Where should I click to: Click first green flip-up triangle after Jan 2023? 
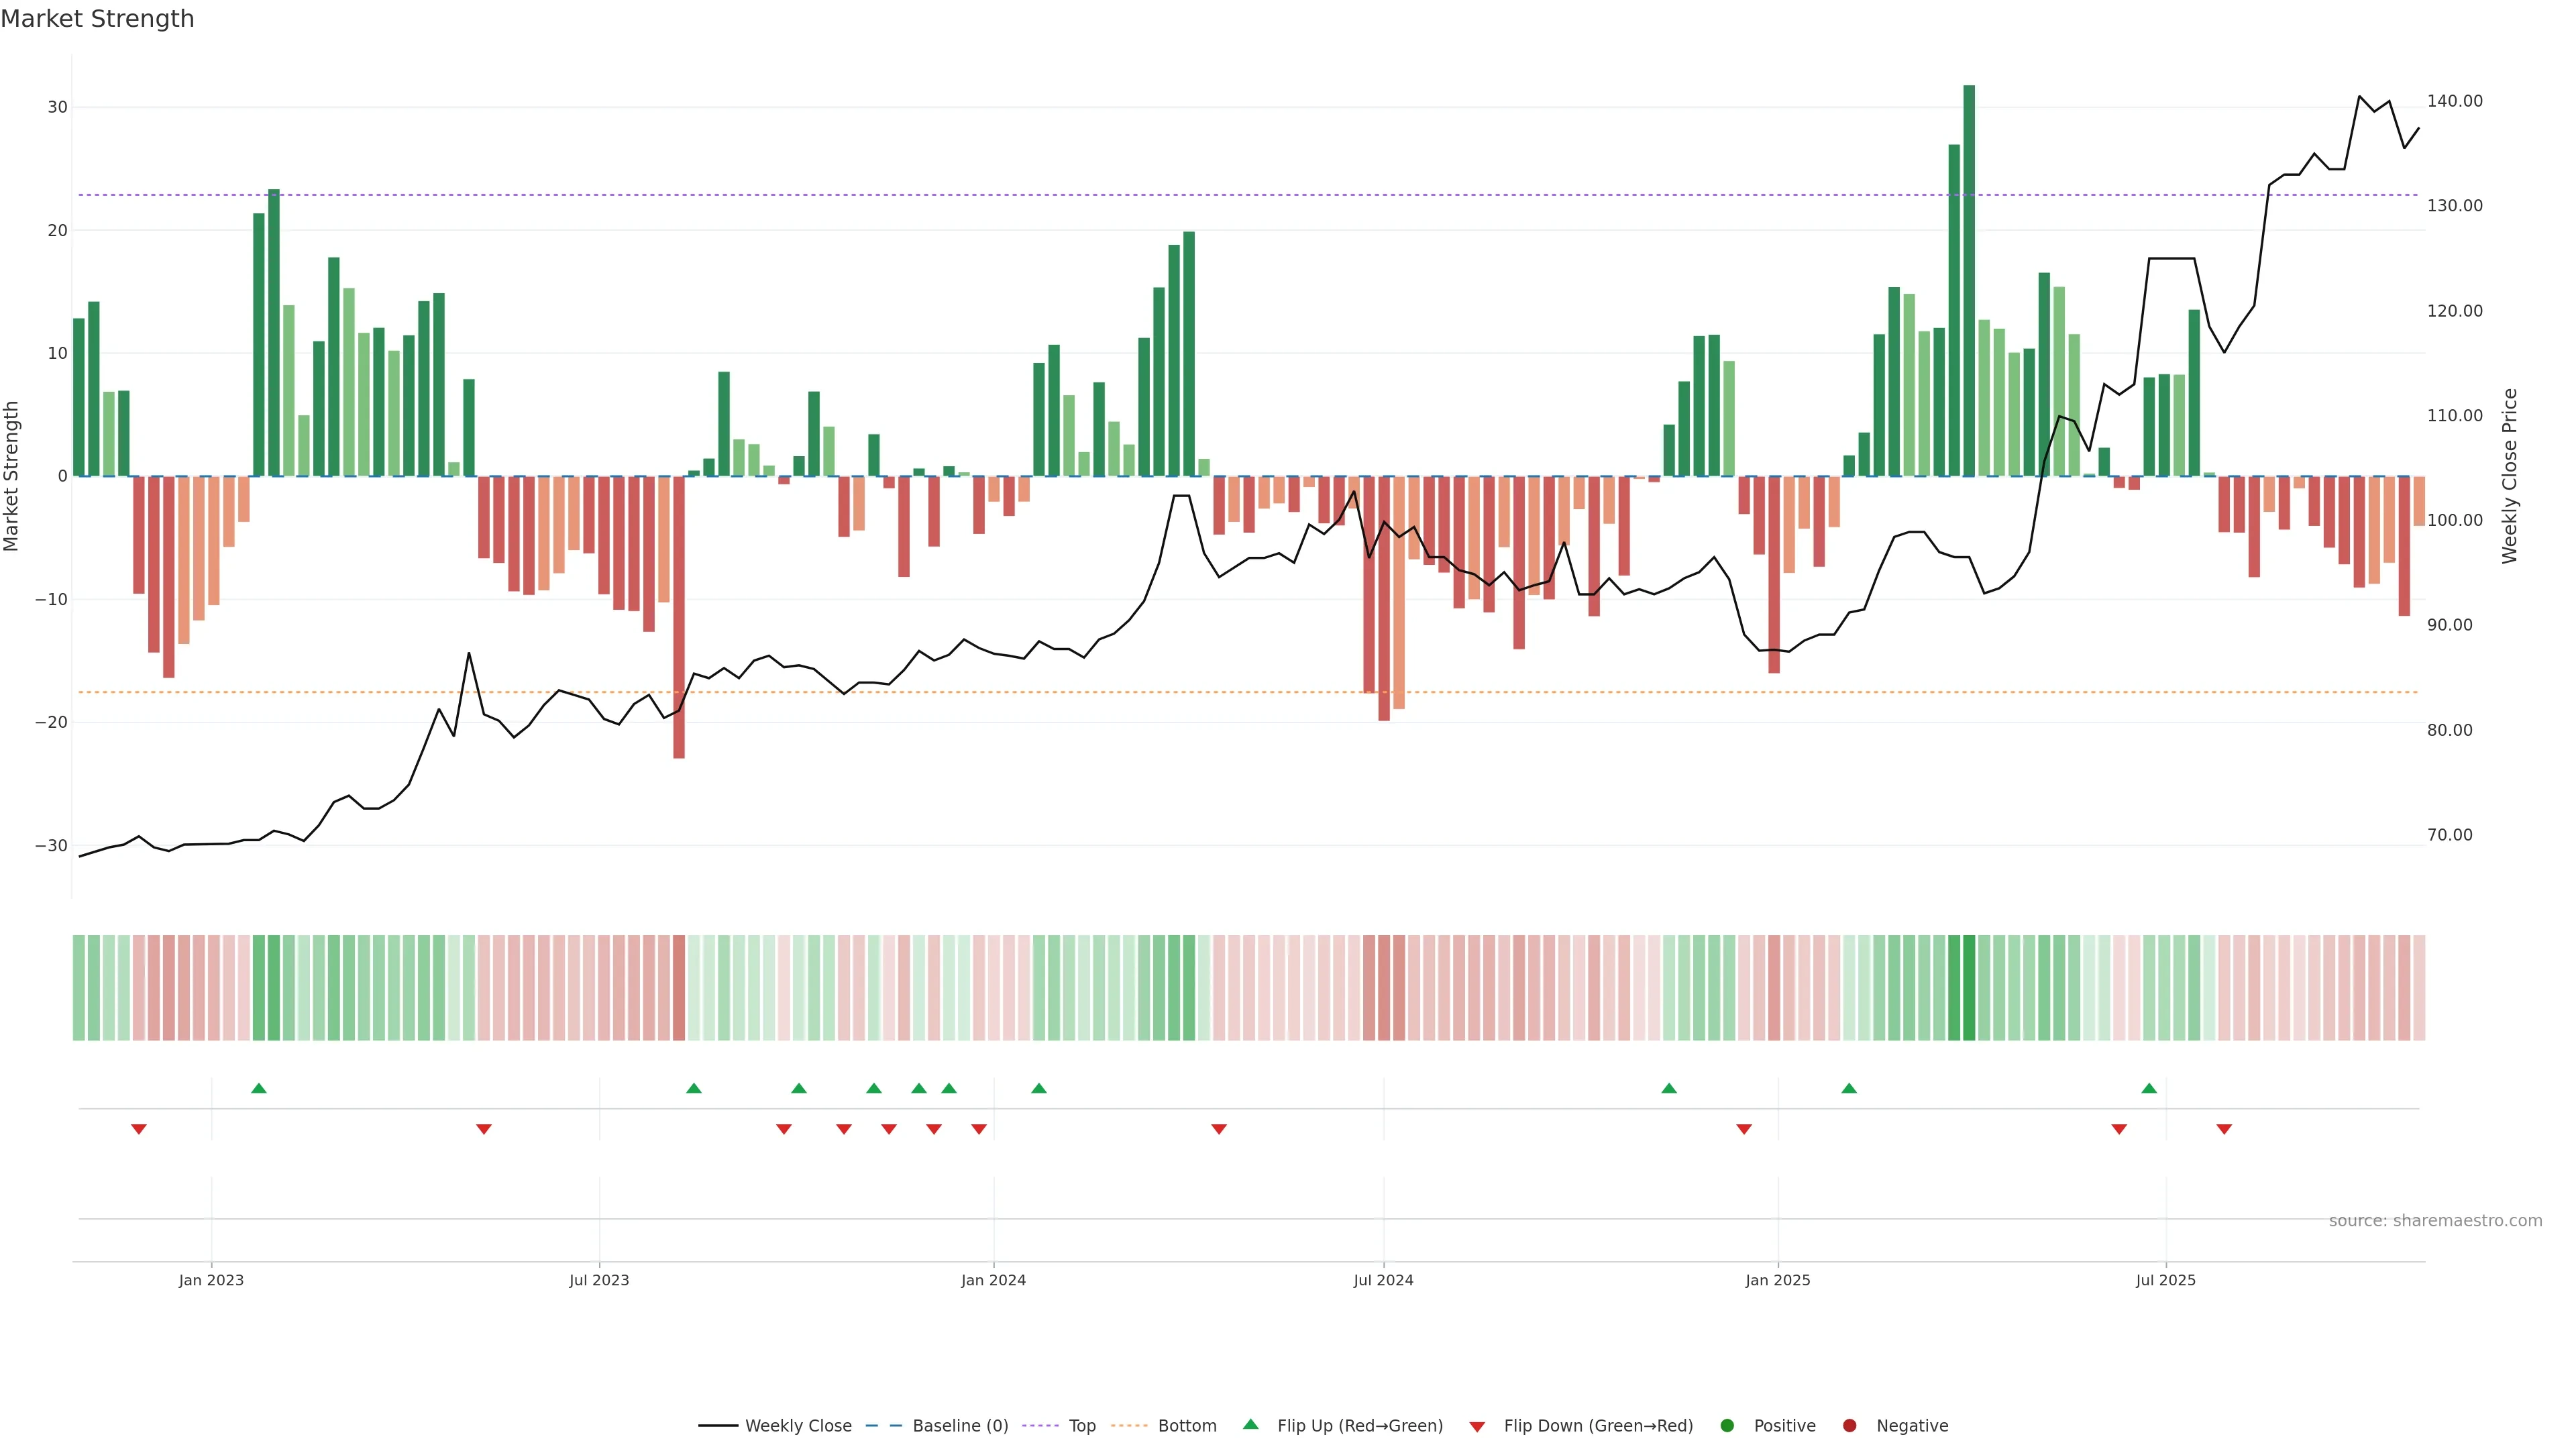click(x=259, y=1088)
